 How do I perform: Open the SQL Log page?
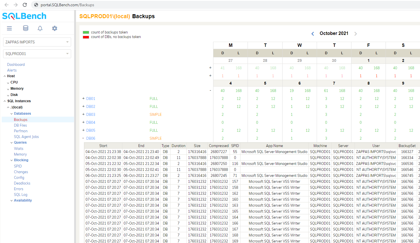[x=21, y=195]
